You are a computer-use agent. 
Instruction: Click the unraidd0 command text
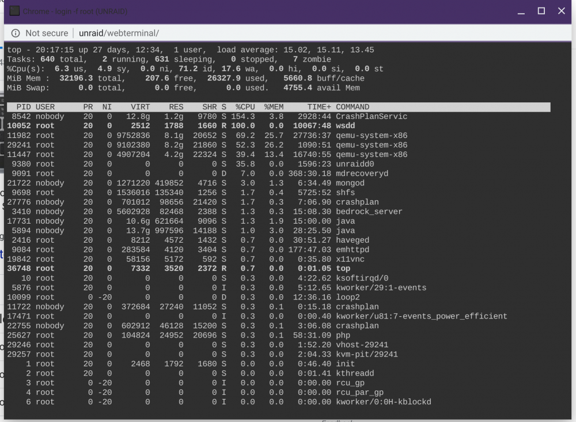[x=355, y=164]
